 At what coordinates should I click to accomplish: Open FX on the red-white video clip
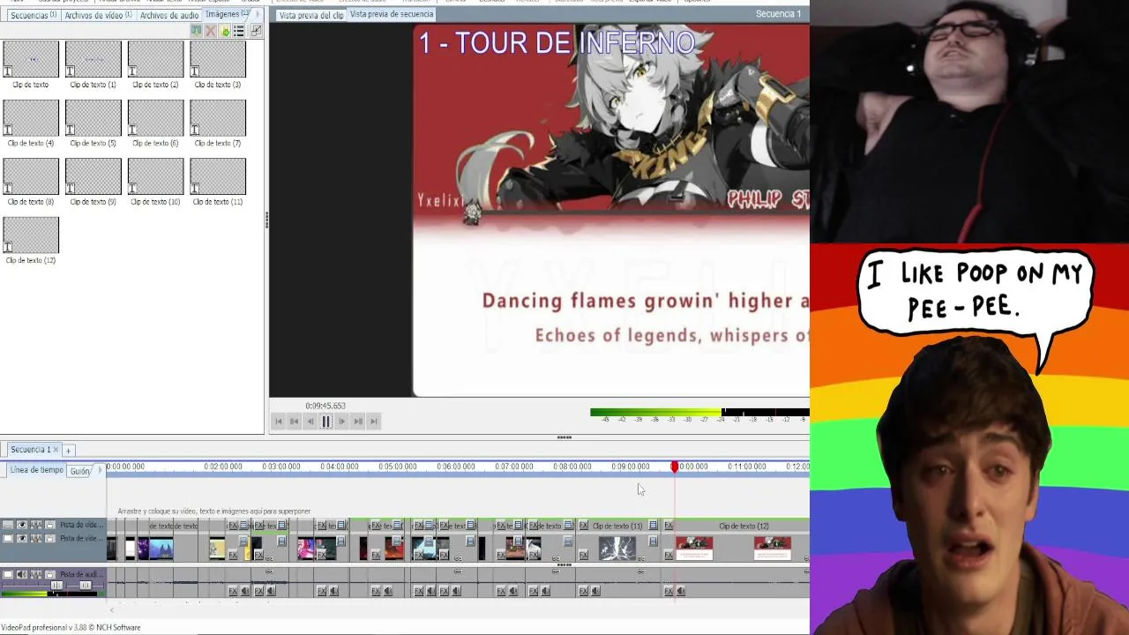point(668,555)
